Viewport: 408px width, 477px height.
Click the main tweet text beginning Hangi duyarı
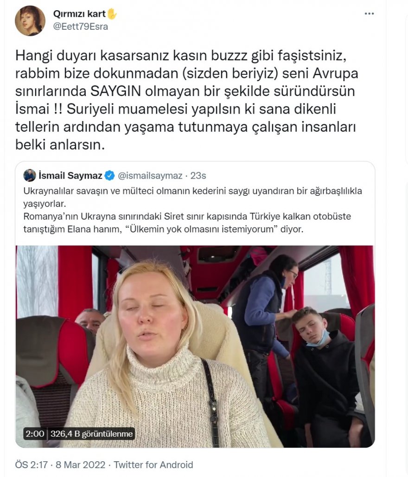click(187, 100)
